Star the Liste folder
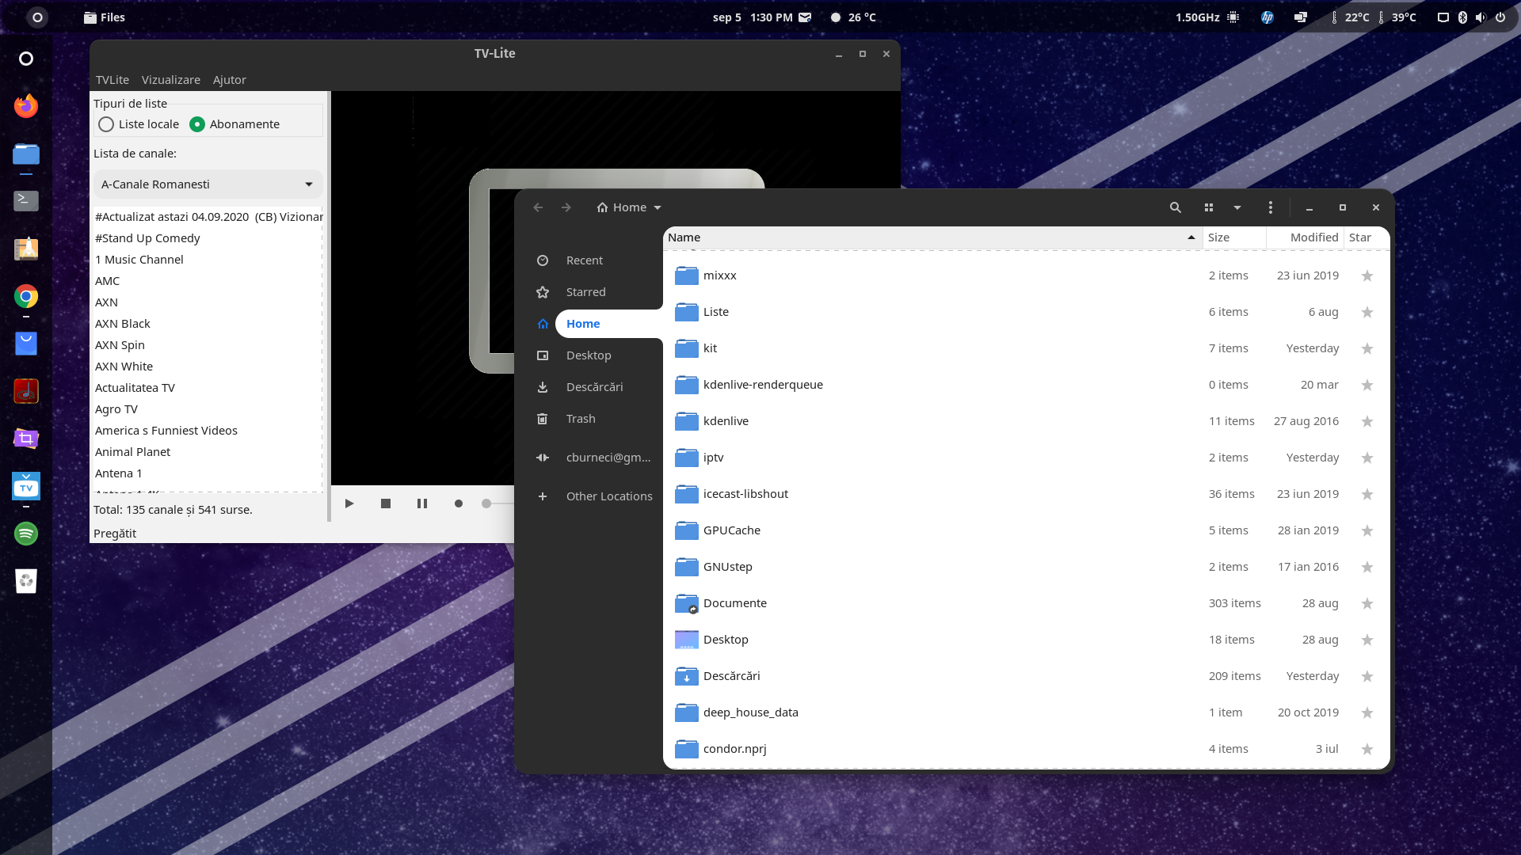1521x855 pixels. point(1367,312)
